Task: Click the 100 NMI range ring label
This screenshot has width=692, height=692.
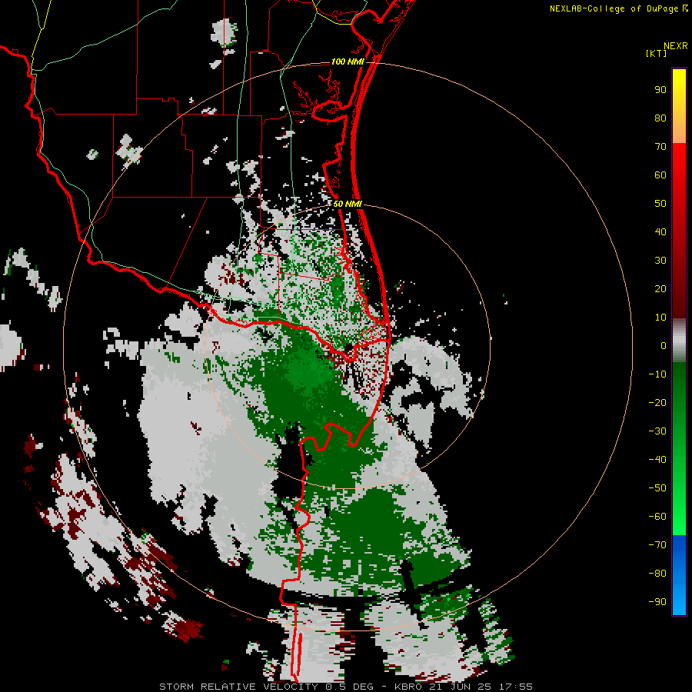Action: [348, 62]
